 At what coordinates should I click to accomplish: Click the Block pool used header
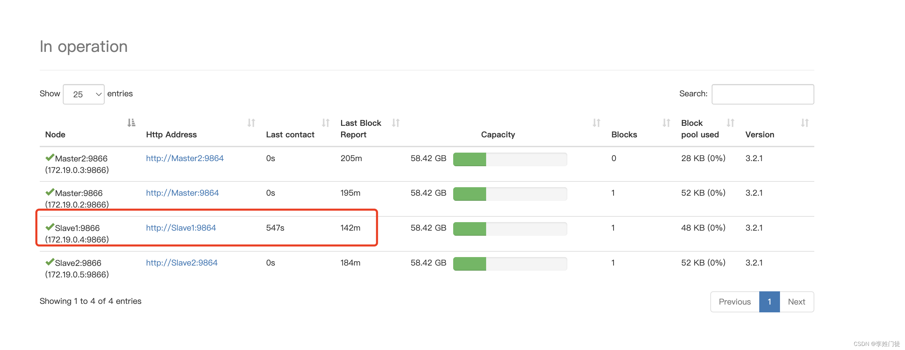[700, 129]
